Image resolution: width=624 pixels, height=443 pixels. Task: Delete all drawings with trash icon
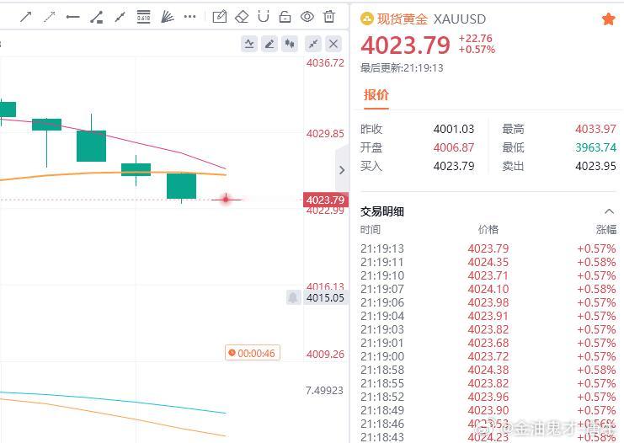(x=329, y=17)
